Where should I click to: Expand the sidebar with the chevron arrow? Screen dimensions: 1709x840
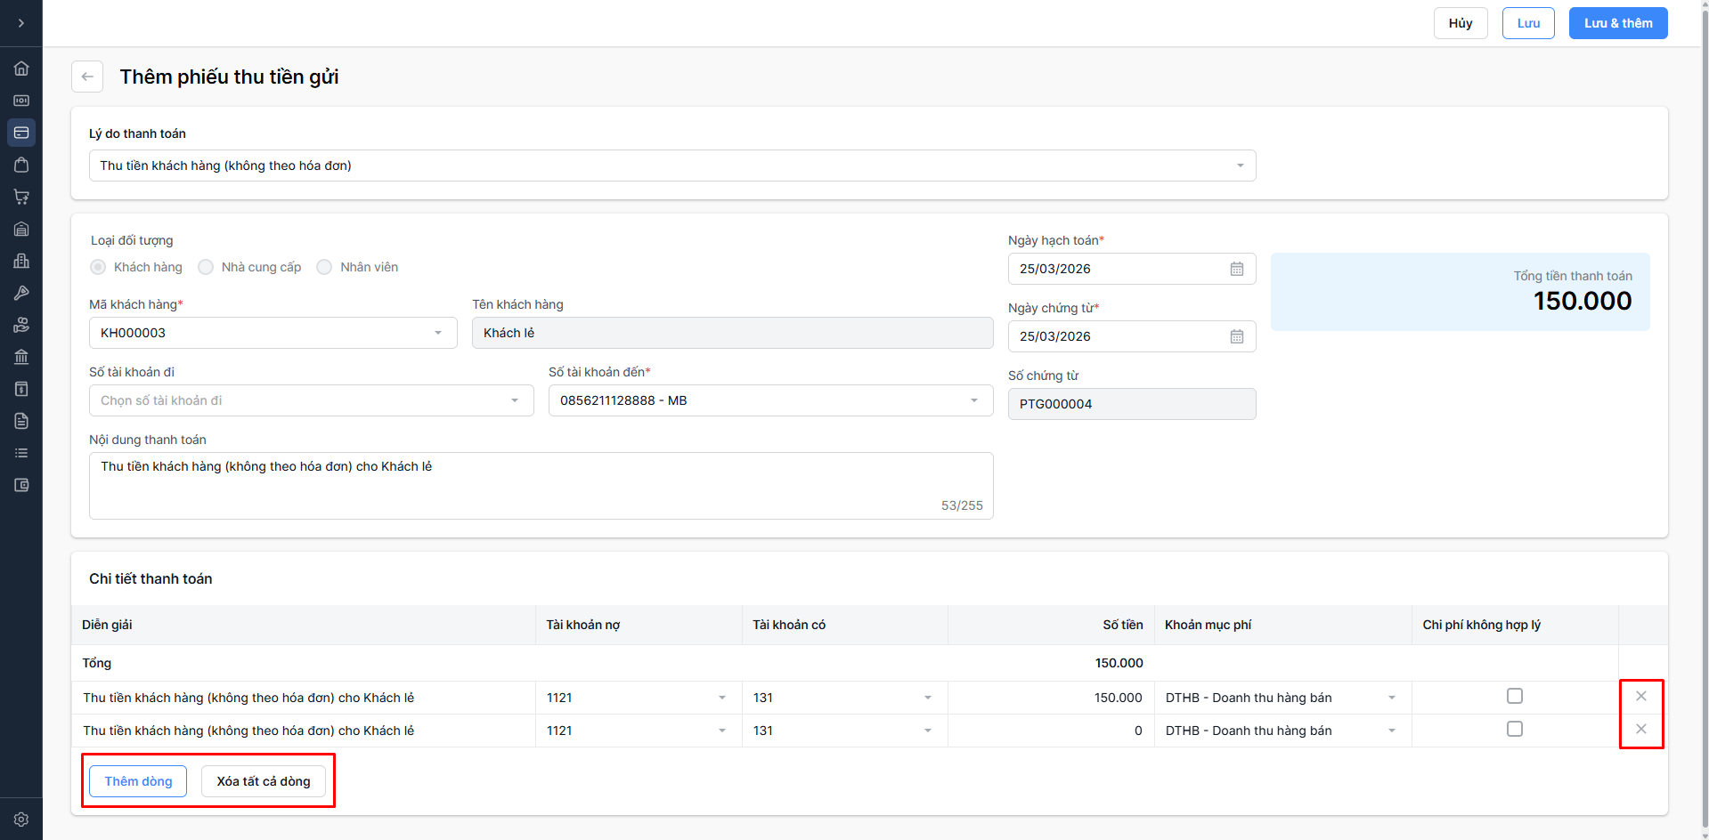tap(21, 23)
